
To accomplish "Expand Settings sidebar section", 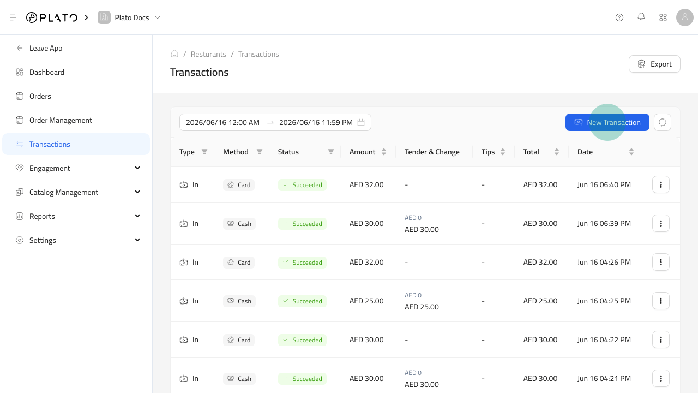I will pyautogui.click(x=76, y=240).
